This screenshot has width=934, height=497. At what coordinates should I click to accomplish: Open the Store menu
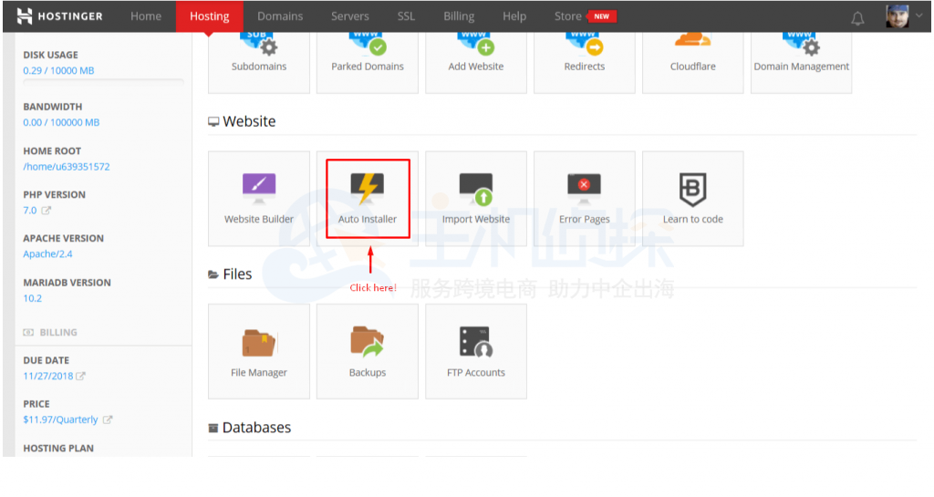pos(567,16)
